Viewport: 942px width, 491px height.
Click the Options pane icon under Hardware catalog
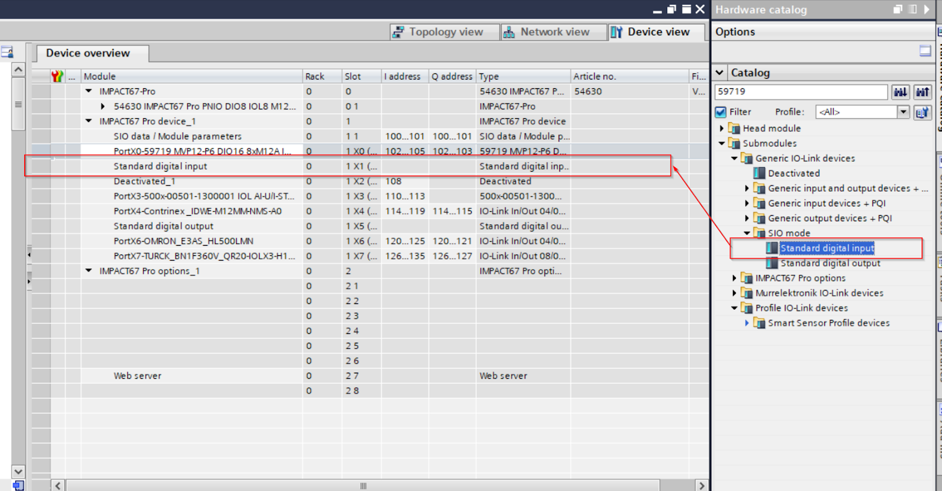tap(926, 51)
